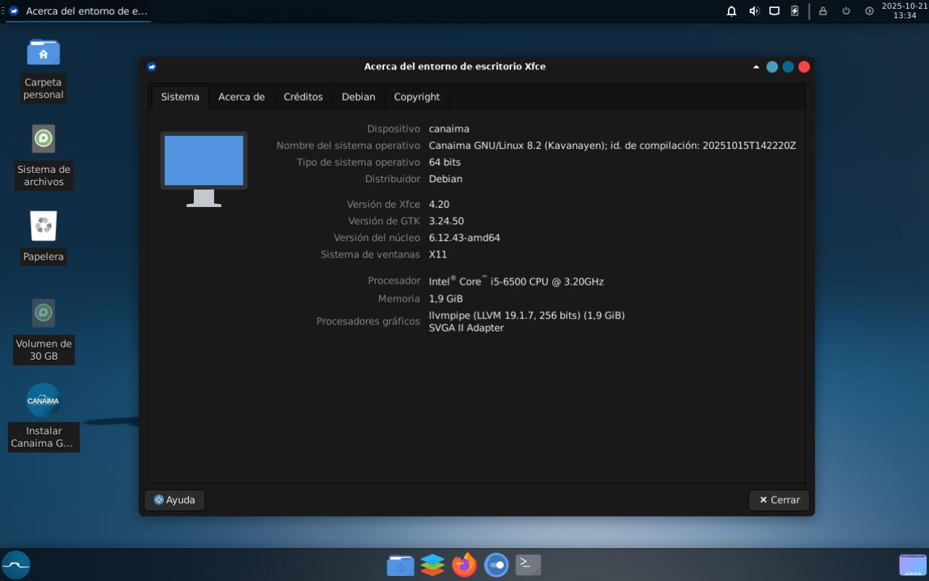Open the Debian tab
This screenshot has height=581, width=929.
pos(358,97)
